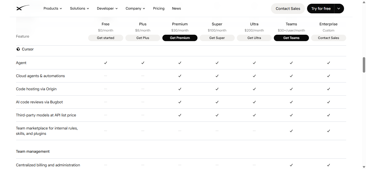This screenshot has width=366, height=169.
Task: Click the Code hosting checkmark under Premium
Action: coord(180,89)
